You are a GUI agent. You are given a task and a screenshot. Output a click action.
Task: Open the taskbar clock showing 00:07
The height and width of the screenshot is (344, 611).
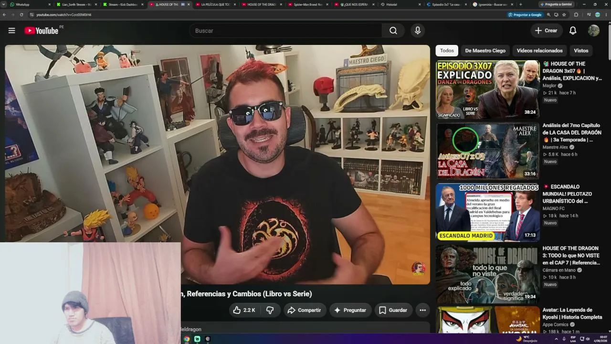point(600,339)
